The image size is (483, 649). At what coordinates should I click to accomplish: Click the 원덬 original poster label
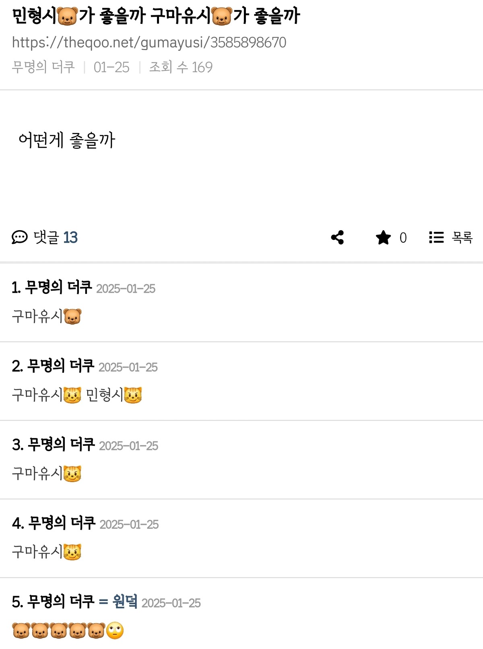coord(125,601)
